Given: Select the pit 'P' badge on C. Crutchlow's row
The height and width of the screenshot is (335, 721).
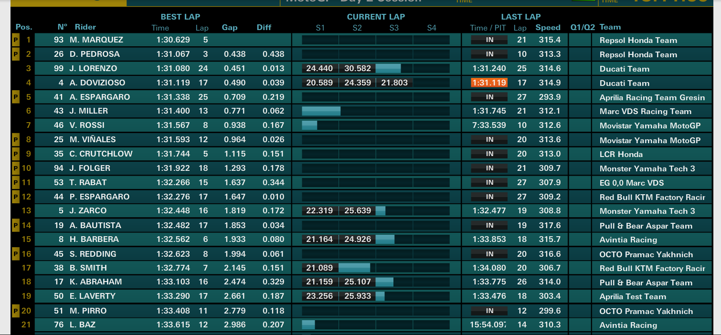Looking at the screenshot, I should pyautogui.click(x=15, y=154).
